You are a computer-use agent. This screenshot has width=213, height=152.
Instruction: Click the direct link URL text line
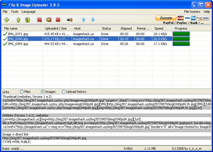[44, 138]
